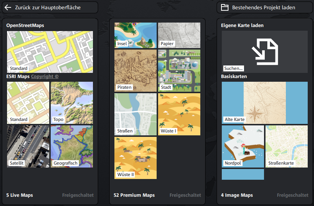Image resolution: width=314 pixels, height=206 pixels.
Task: Select the Piraten map thumbnail
Action: (136, 71)
